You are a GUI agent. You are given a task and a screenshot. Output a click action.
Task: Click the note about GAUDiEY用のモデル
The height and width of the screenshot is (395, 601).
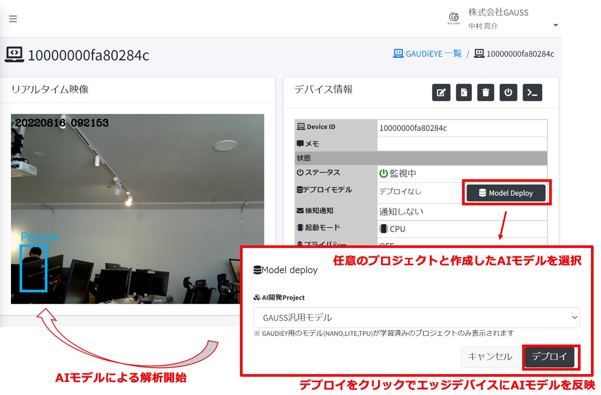(x=384, y=333)
